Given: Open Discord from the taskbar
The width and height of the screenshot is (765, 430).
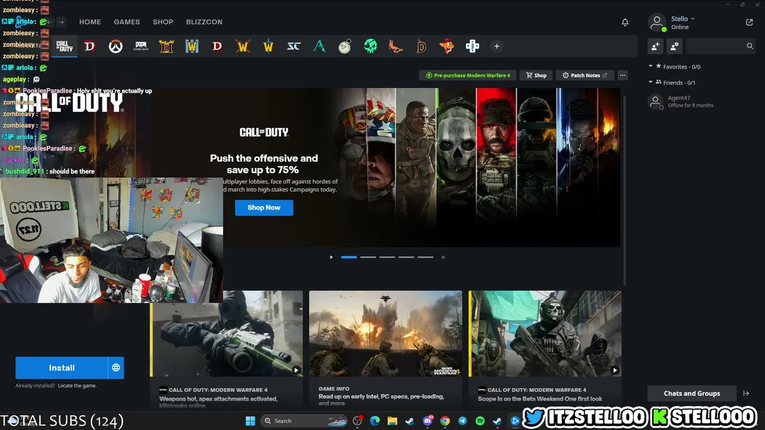Looking at the screenshot, I should pyautogui.click(x=427, y=421).
